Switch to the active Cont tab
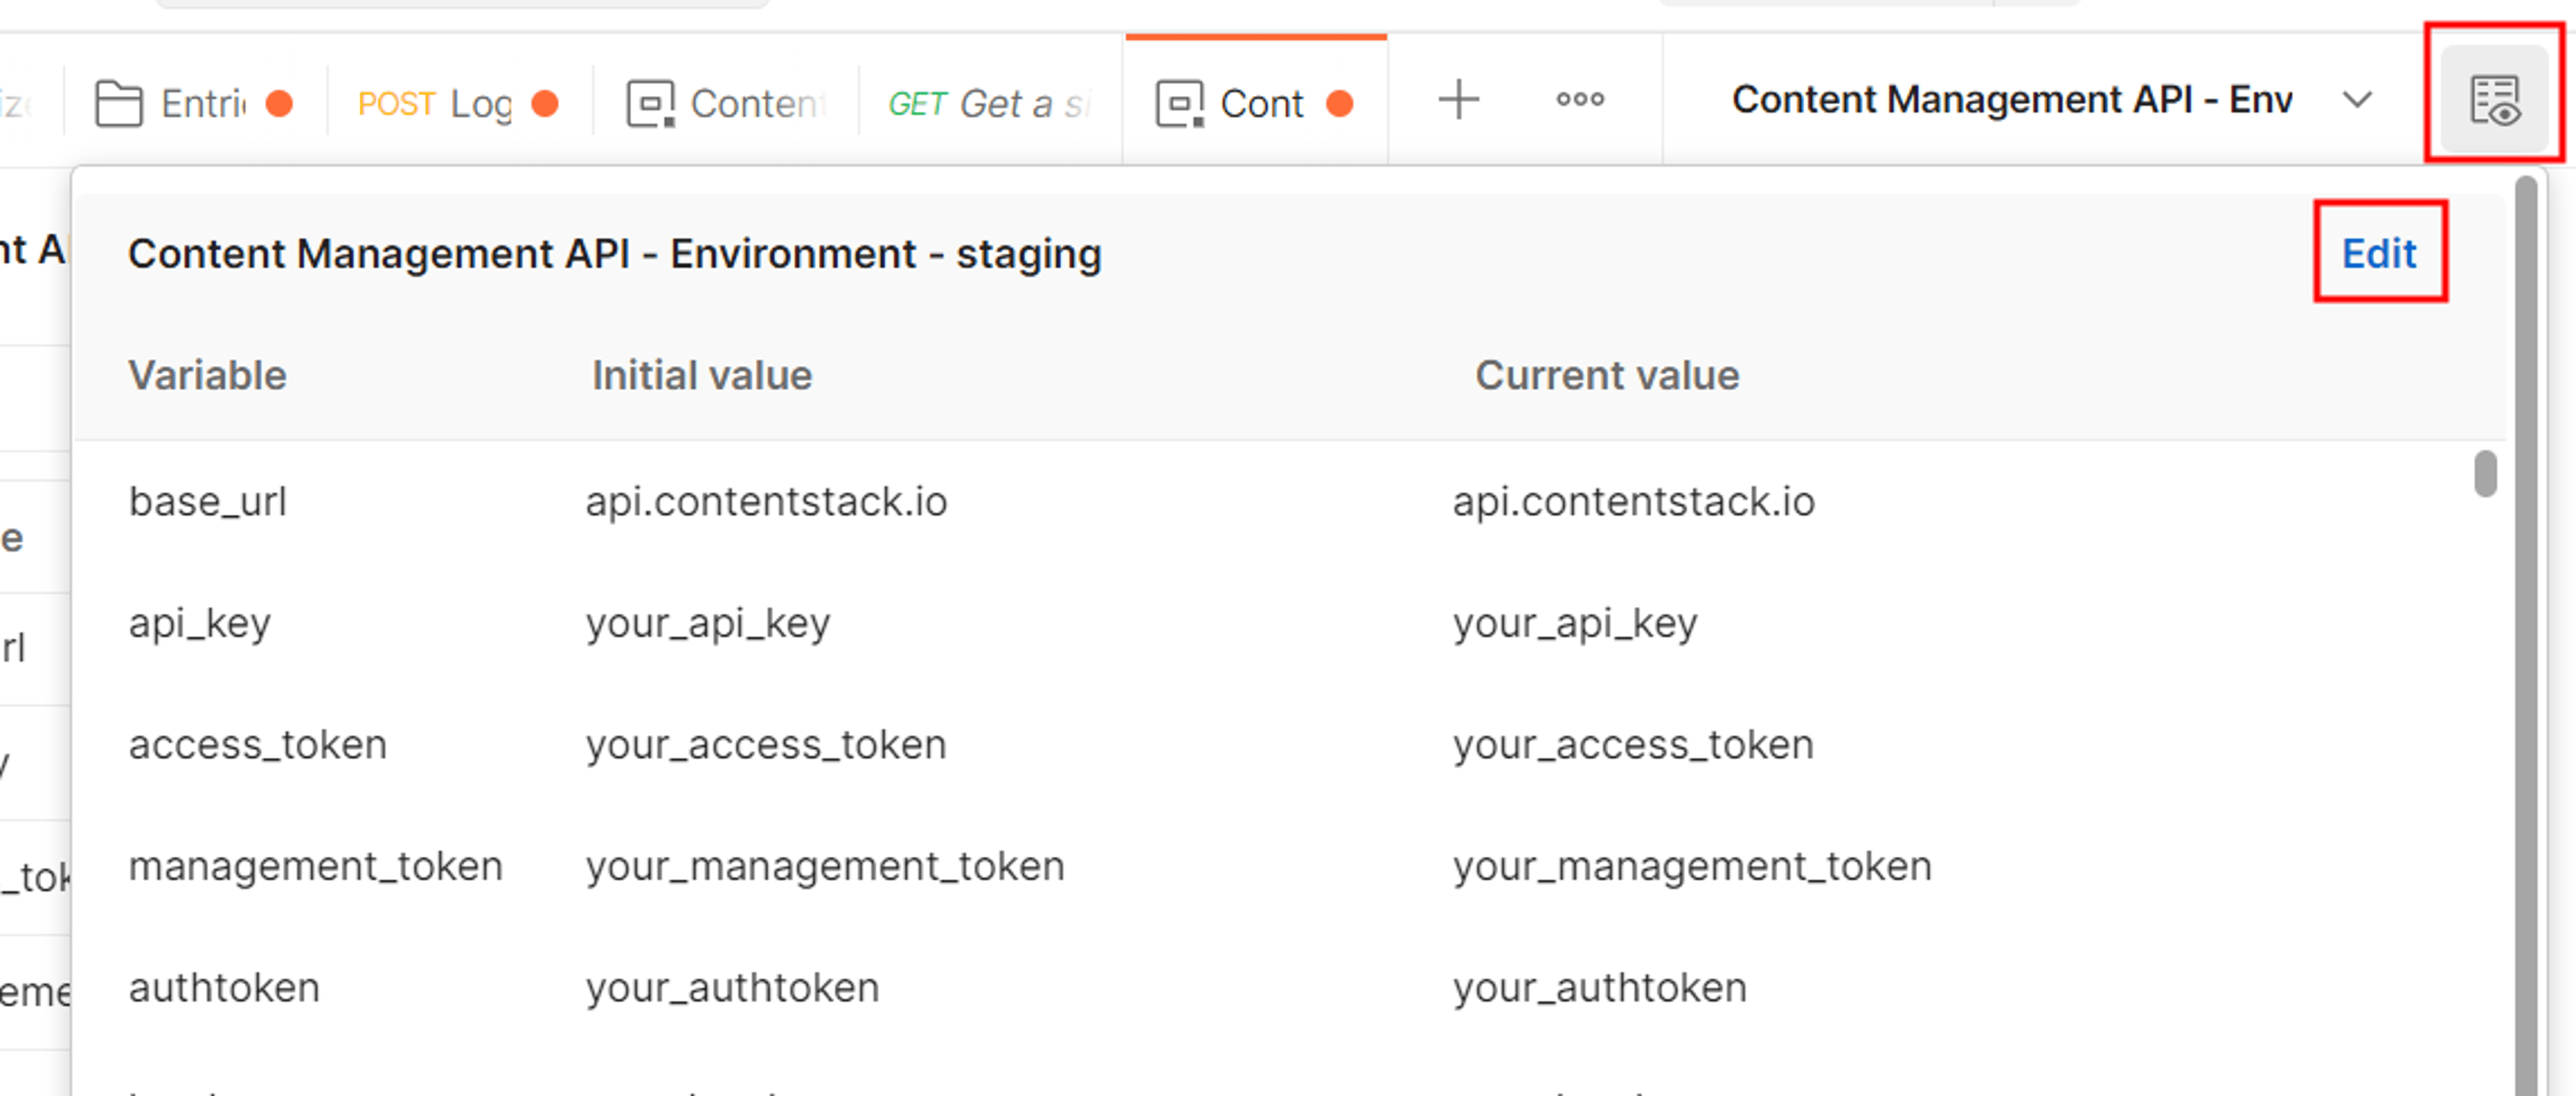This screenshot has height=1096, width=2576. 1255,101
